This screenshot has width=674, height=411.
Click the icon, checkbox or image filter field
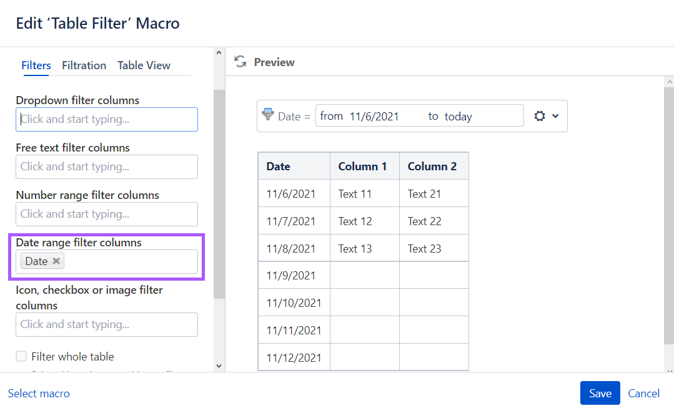point(106,324)
